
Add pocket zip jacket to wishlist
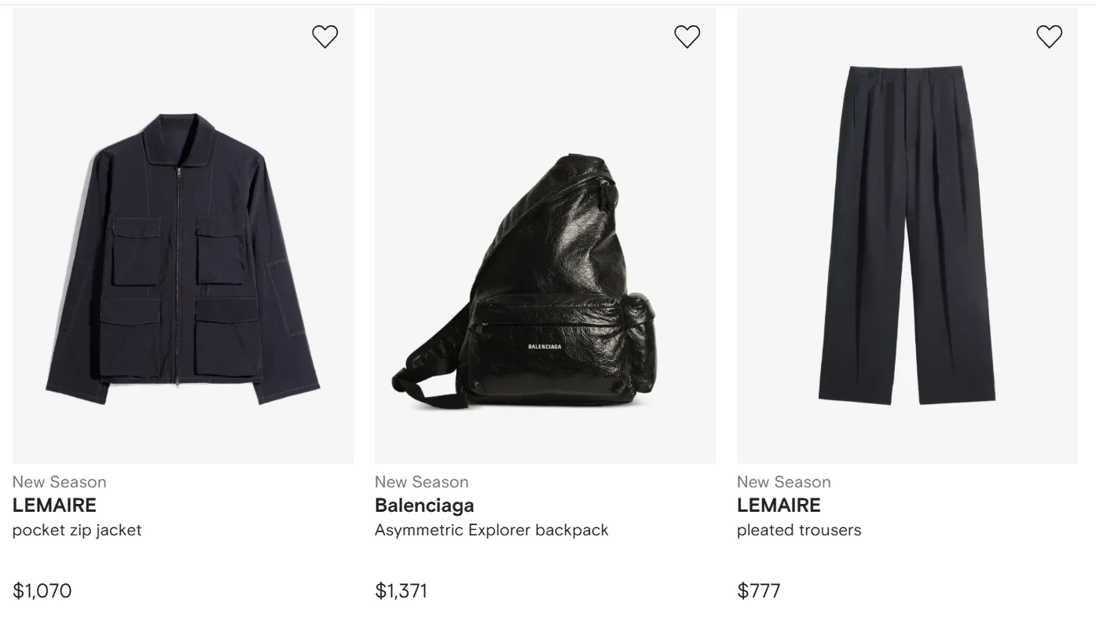point(324,37)
